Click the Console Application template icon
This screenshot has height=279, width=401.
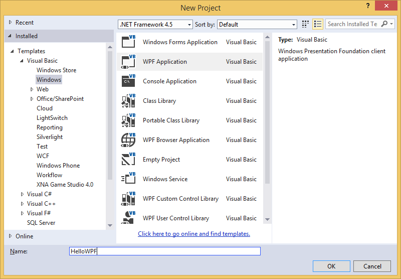point(128,81)
